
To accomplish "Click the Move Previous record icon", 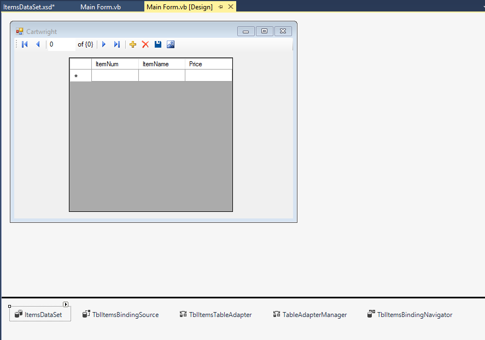I will [x=38, y=44].
